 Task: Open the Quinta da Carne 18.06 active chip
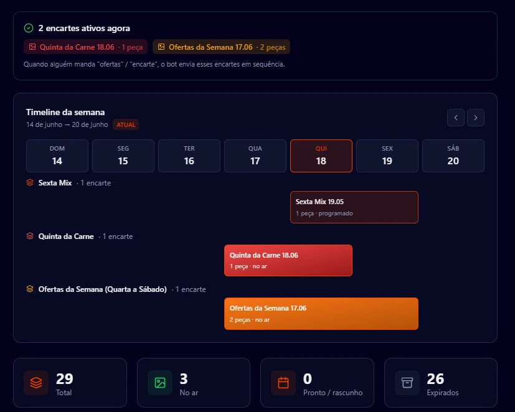click(x=85, y=47)
